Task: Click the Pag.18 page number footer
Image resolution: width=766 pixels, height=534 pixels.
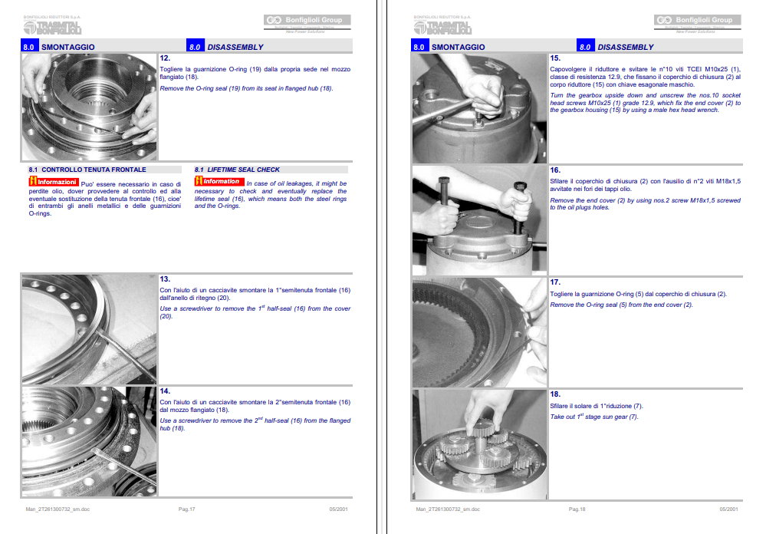Action: click(577, 509)
